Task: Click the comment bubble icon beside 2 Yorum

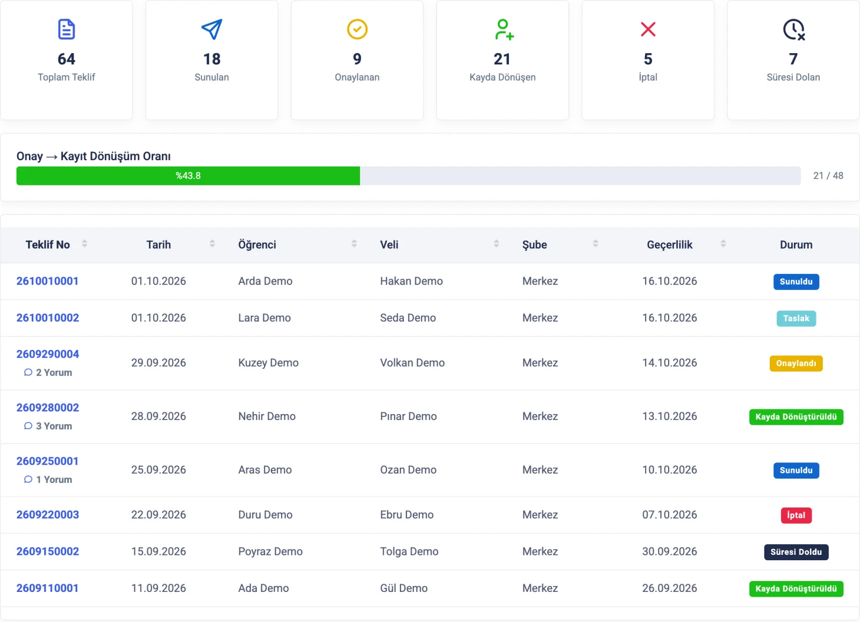Action: (x=28, y=372)
